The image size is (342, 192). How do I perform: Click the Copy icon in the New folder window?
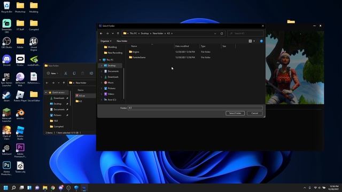pos(74,74)
